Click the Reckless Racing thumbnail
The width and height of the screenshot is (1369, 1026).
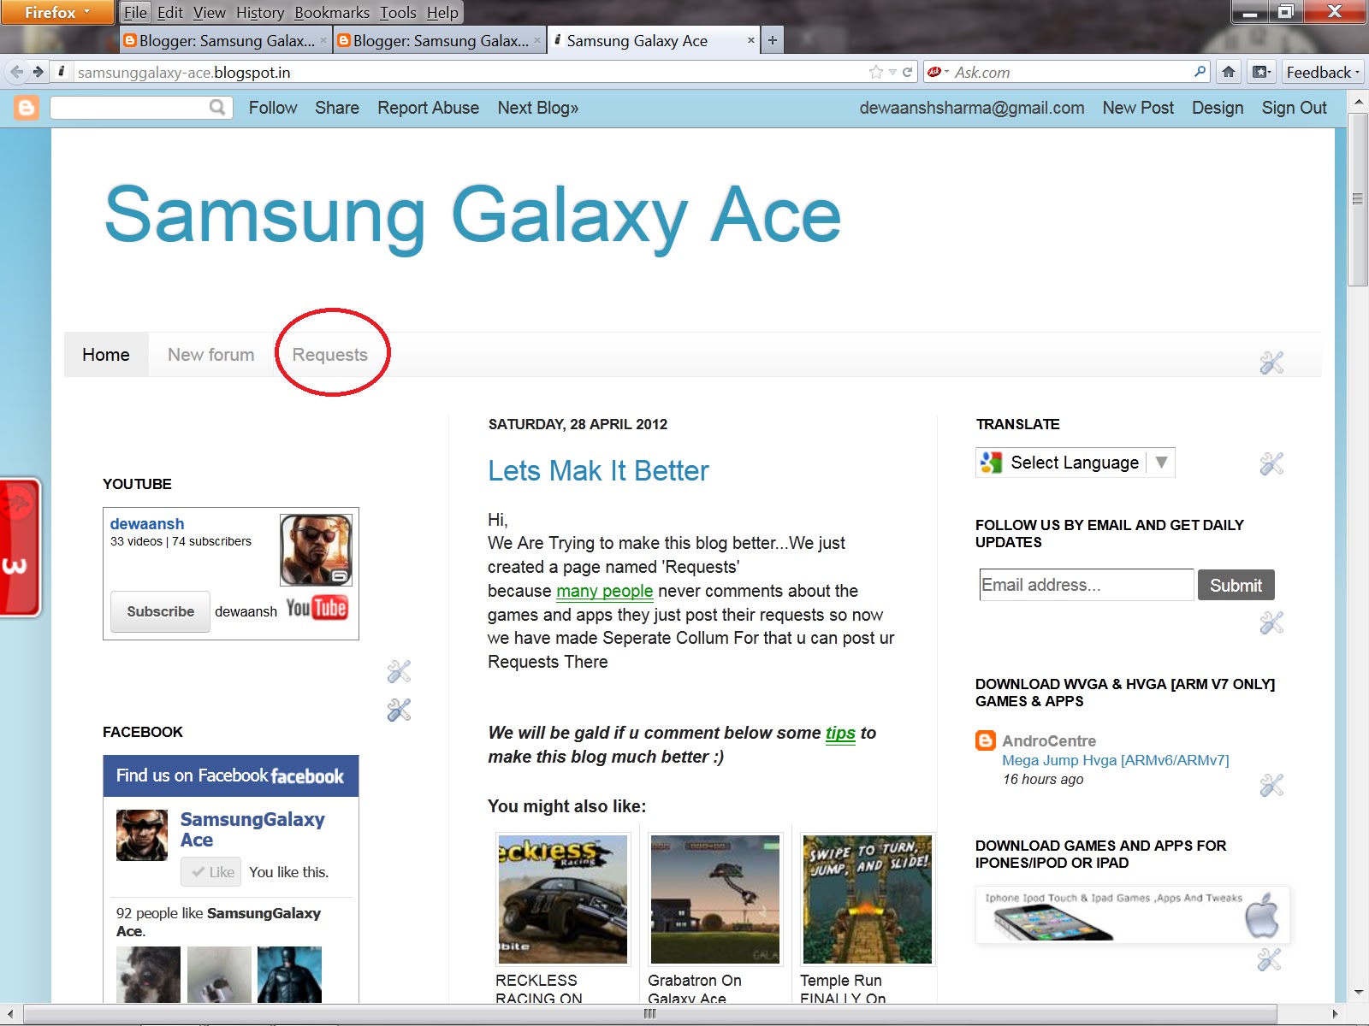(x=563, y=899)
